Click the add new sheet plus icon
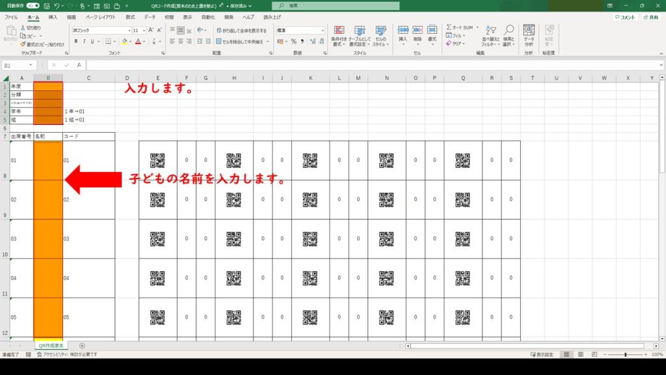Screen dimensions: 666x375 point(82,346)
